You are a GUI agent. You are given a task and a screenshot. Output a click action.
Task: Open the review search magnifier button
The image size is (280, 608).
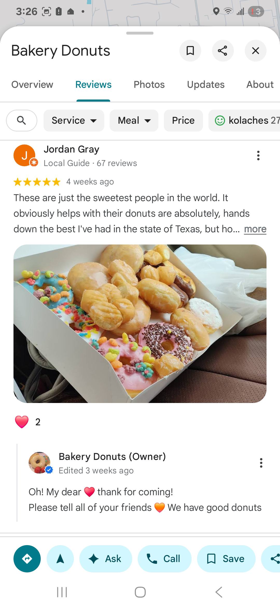click(x=22, y=121)
